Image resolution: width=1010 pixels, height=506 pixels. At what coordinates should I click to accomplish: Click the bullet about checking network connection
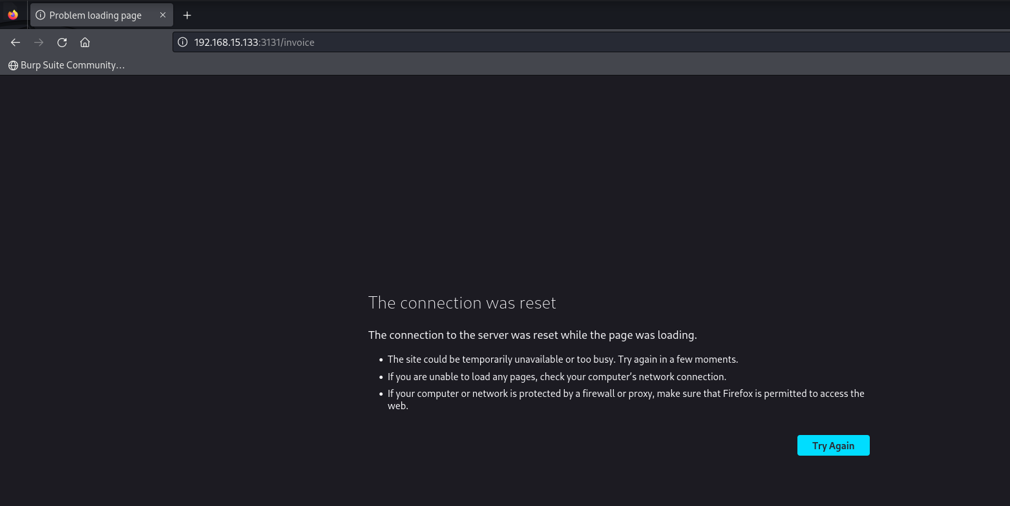[x=556, y=377]
